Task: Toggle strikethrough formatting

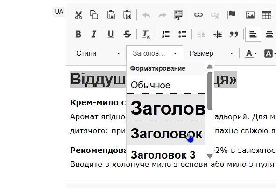Action: click(127, 34)
